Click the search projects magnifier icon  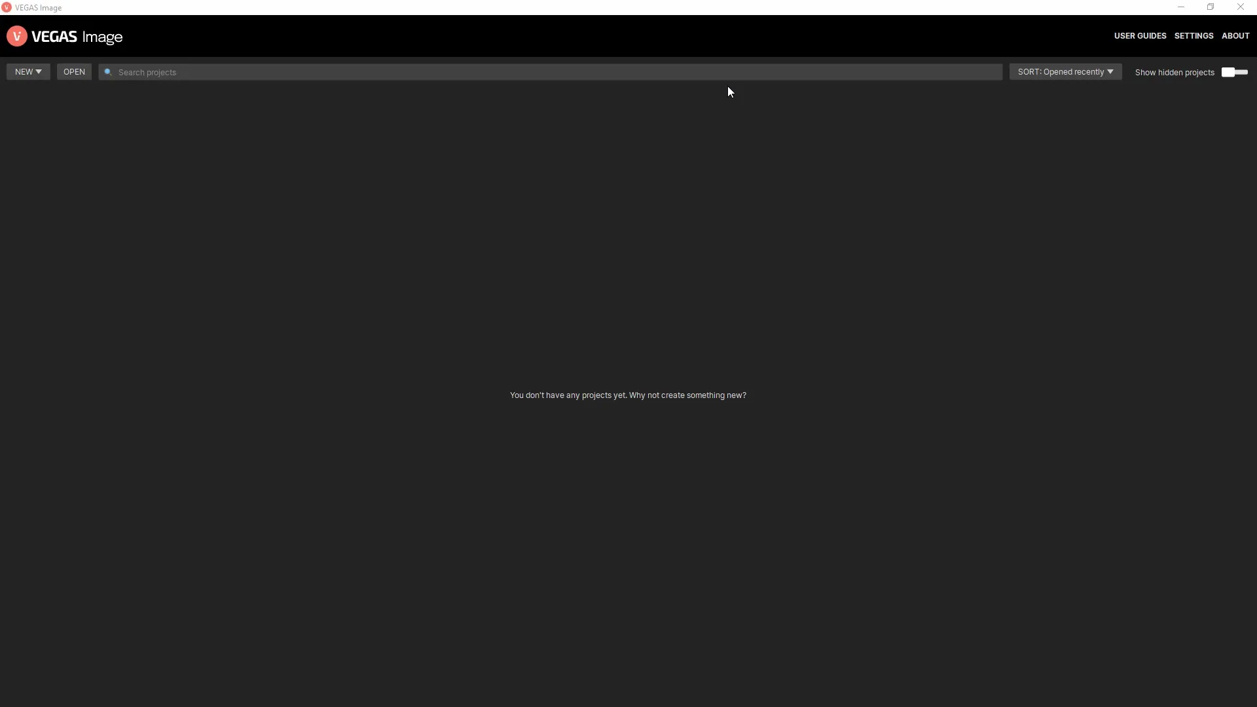pyautogui.click(x=108, y=71)
